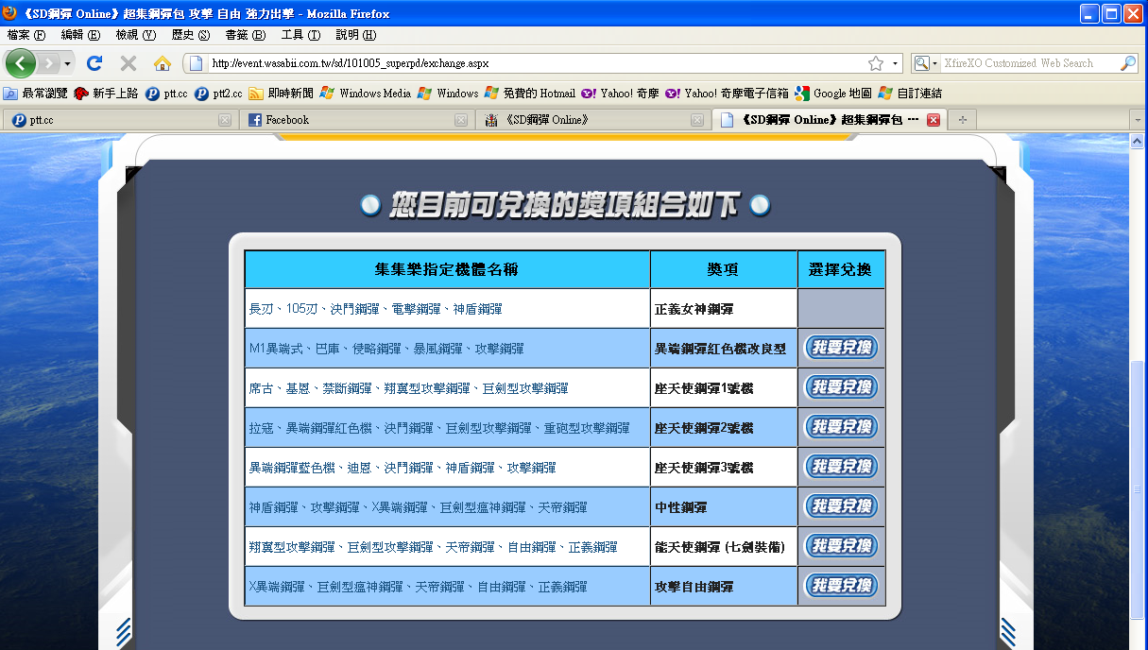Click the search magnifier icon in search box
Image resolution: width=1148 pixels, height=650 pixels.
pyautogui.click(x=1128, y=63)
